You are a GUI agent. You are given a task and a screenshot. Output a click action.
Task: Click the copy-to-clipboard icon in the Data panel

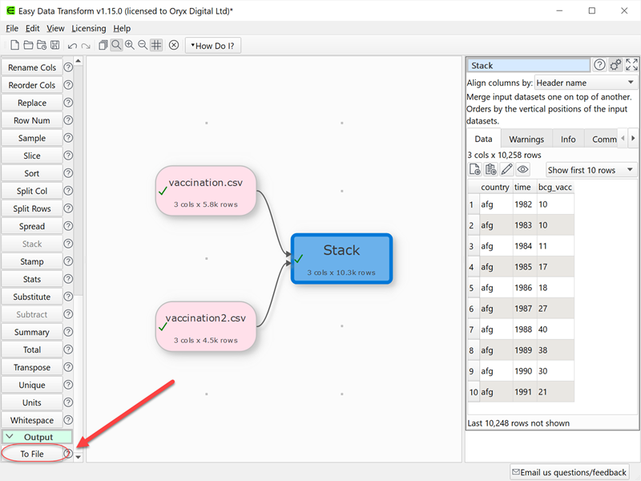pyautogui.click(x=490, y=168)
